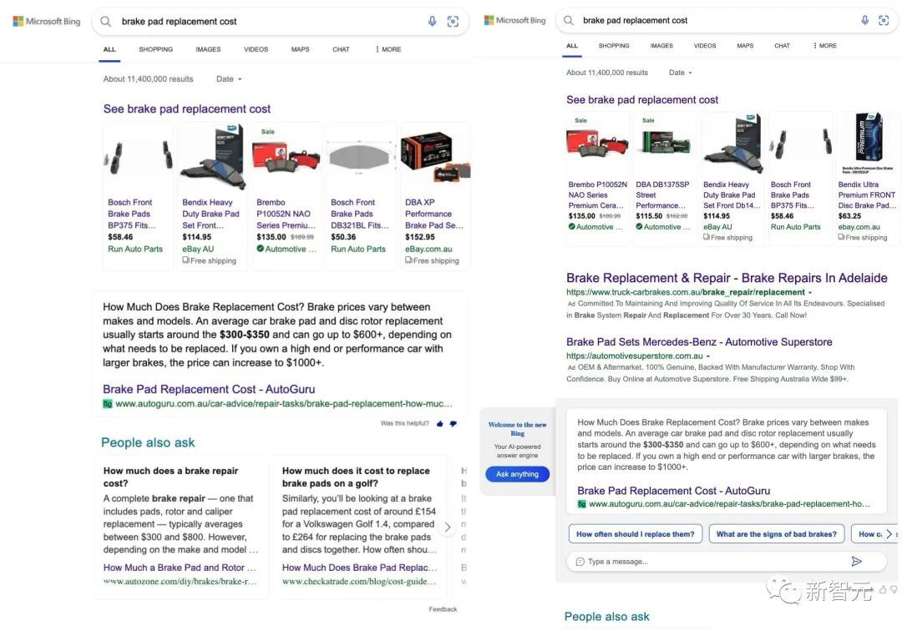This screenshot has width=902, height=631.
Task: Choose 'What are the signs of bad brakes?' suggestion
Action: (x=777, y=534)
